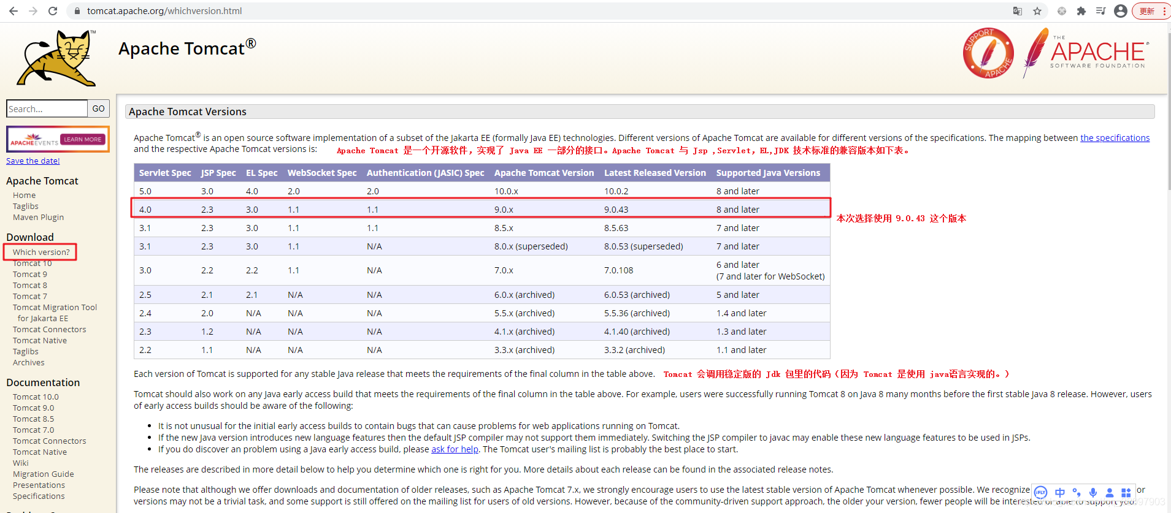Go back to the previous page
This screenshot has width=1171, height=513.
[x=13, y=11]
